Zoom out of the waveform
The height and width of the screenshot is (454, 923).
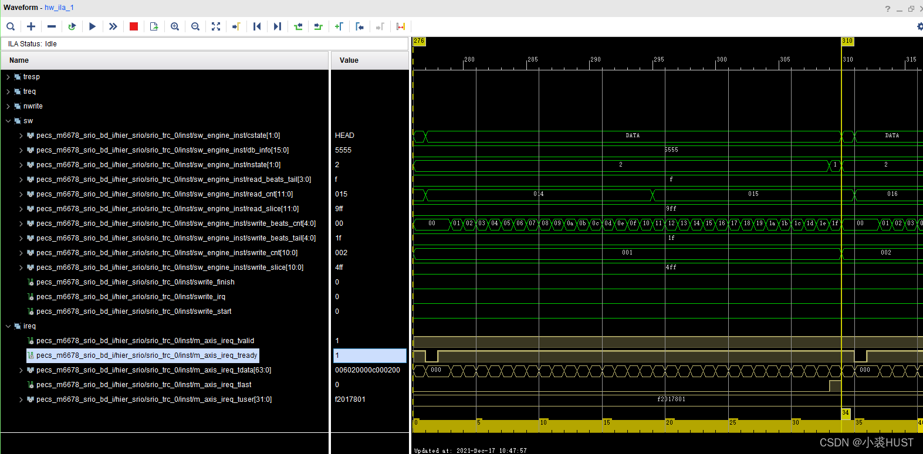coord(195,26)
